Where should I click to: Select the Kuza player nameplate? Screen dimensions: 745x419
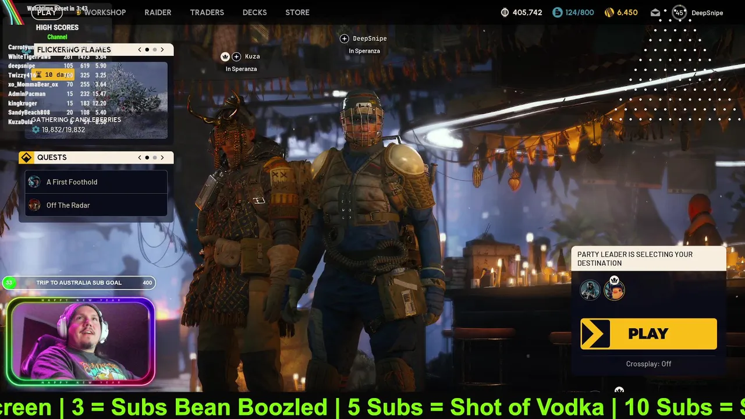click(x=252, y=56)
